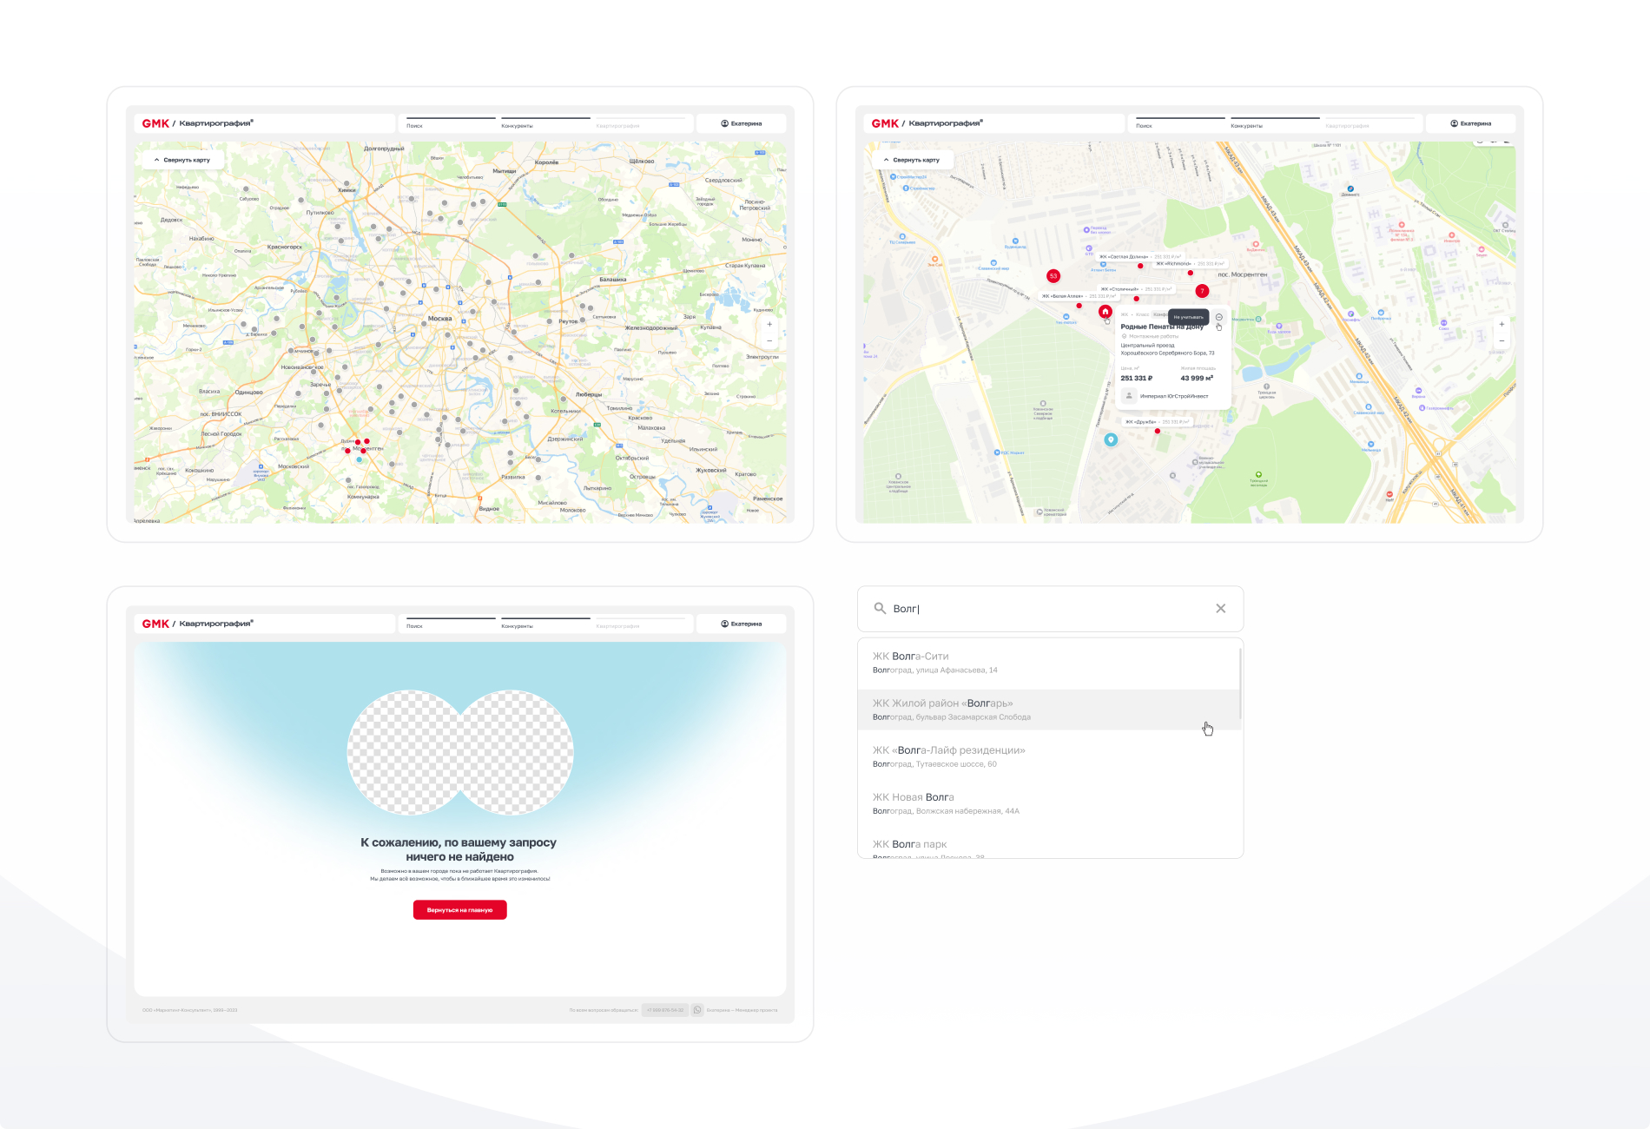Image resolution: width=1650 pixels, height=1129 pixels.
Task: Collapse the Moscow overview map via Свернуть карту
Action: pos(182,160)
